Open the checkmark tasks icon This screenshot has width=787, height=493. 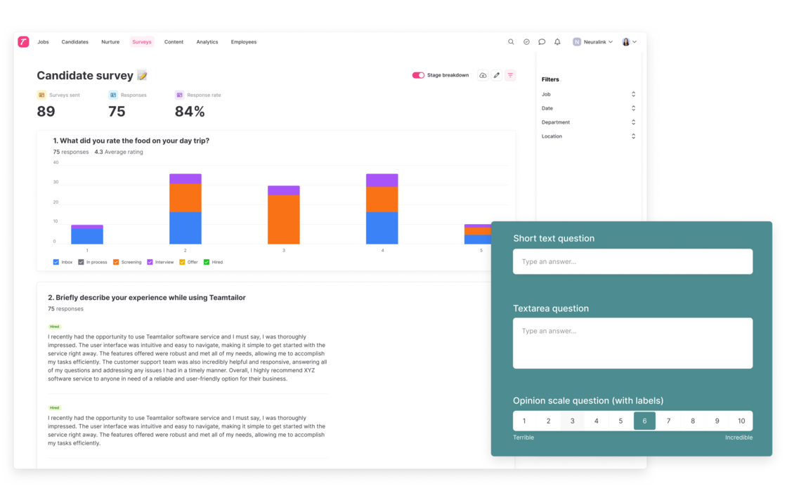(526, 41)
